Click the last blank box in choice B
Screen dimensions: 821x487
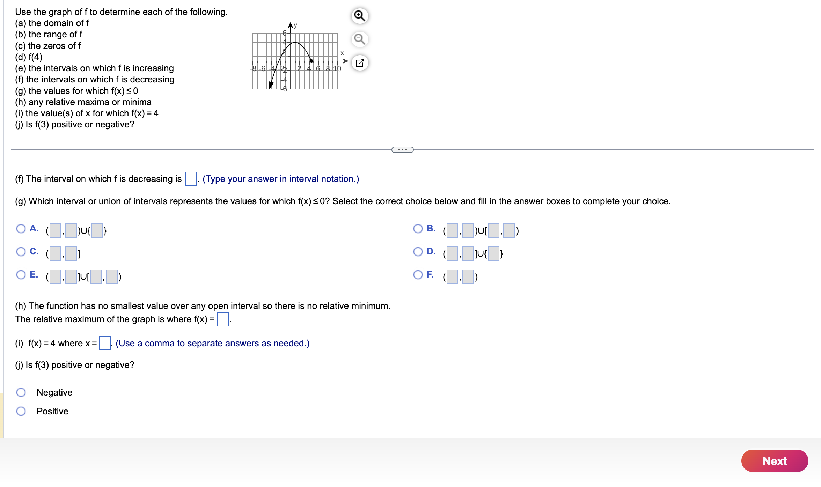(509, 231)
